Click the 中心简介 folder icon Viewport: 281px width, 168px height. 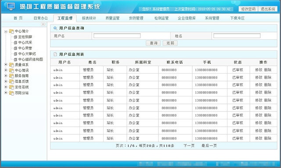tap(11, 31)
